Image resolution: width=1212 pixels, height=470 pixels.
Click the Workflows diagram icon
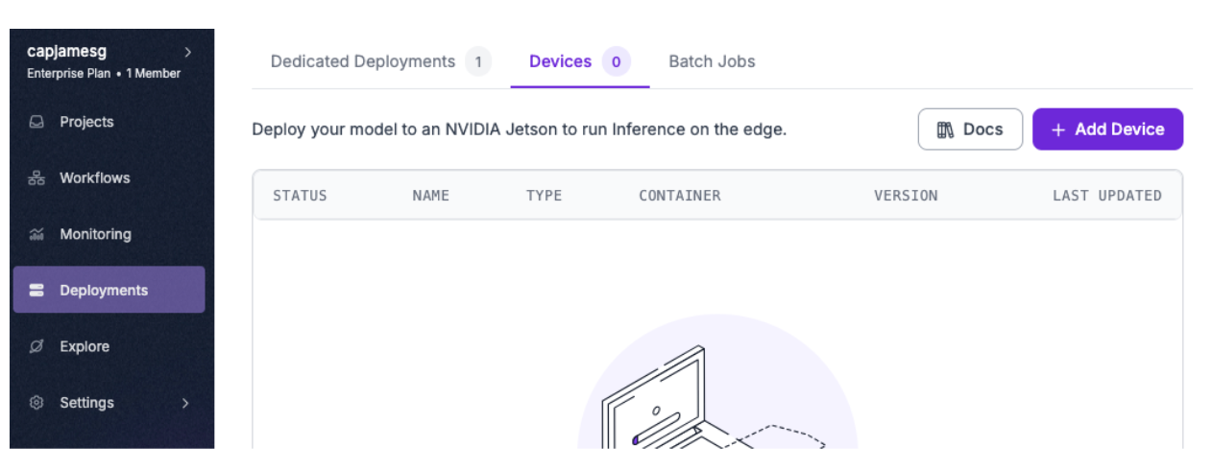36,178
